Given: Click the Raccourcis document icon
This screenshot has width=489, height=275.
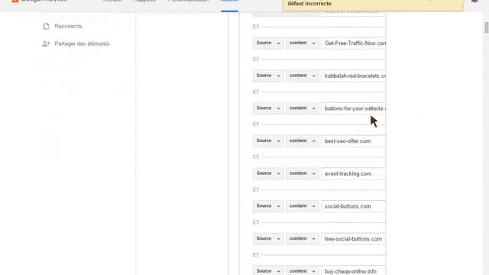Looking at the screenshot, I should (x=46, y=27).
